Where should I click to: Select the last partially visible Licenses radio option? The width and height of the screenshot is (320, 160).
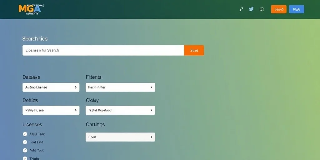(25, 158)
